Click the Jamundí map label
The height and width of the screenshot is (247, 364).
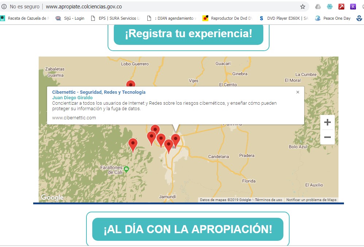[x=167, y=197]
